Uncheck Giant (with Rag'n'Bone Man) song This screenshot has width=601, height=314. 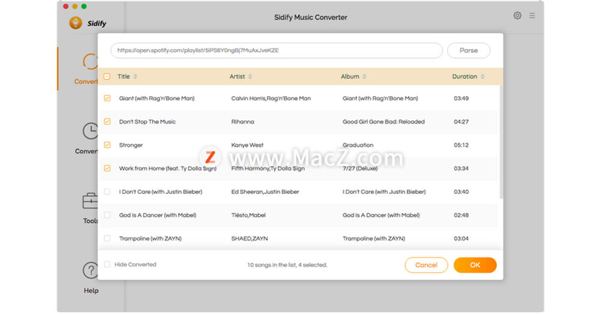click(x=107, y=98)
